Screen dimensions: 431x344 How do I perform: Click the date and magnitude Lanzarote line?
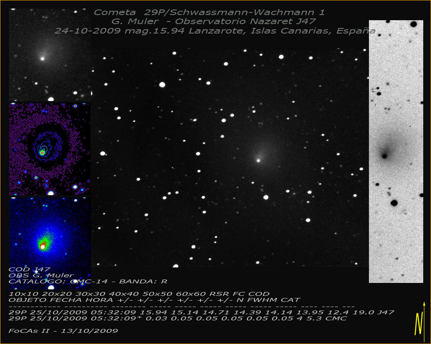click(x=215, y=31)
